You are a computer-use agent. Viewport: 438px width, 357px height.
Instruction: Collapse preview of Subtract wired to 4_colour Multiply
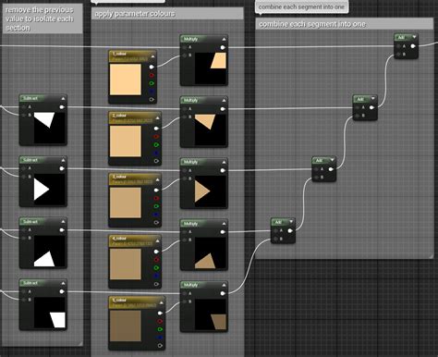point(63,222)
